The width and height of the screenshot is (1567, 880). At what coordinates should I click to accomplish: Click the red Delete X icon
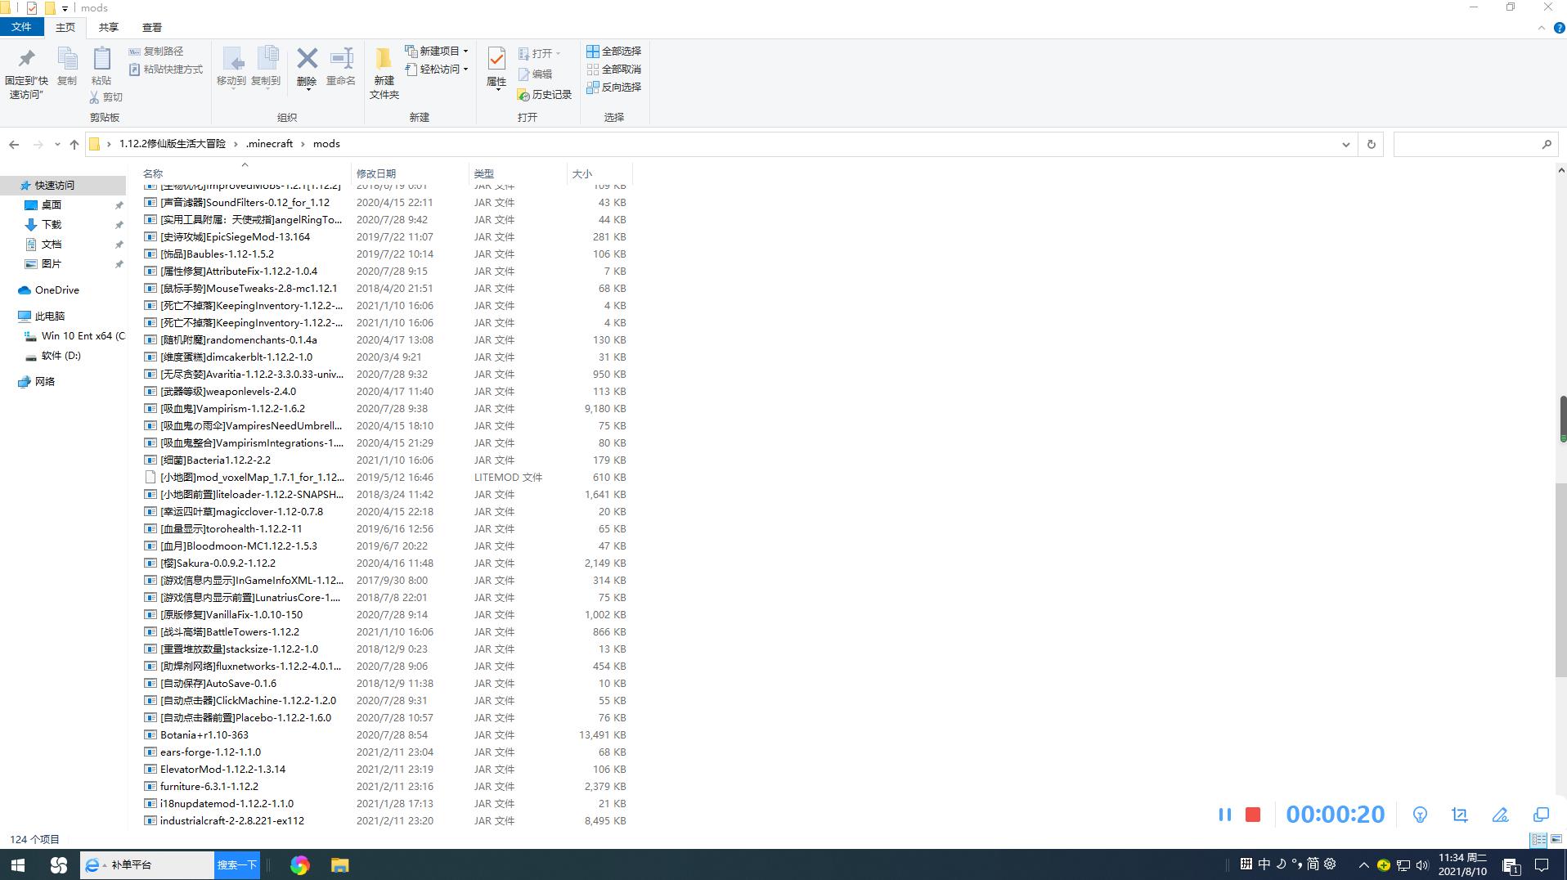pos(307,58)
